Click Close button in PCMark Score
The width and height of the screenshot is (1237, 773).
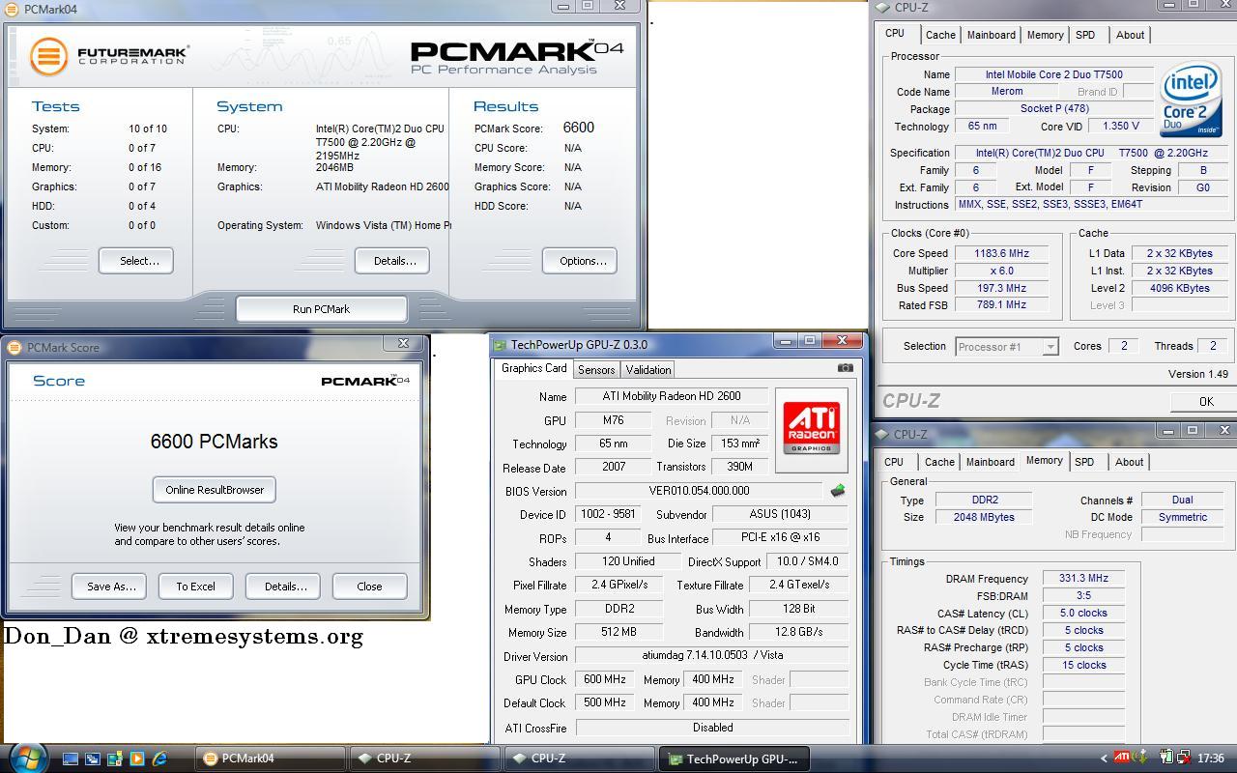coord(369,587)
